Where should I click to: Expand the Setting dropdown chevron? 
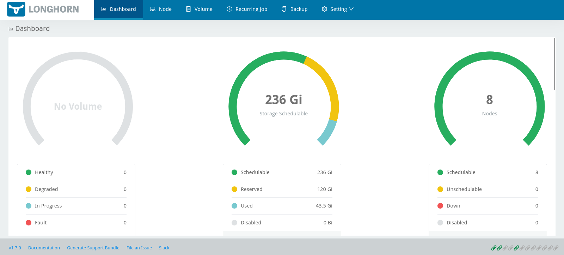[x=351, y=9]
